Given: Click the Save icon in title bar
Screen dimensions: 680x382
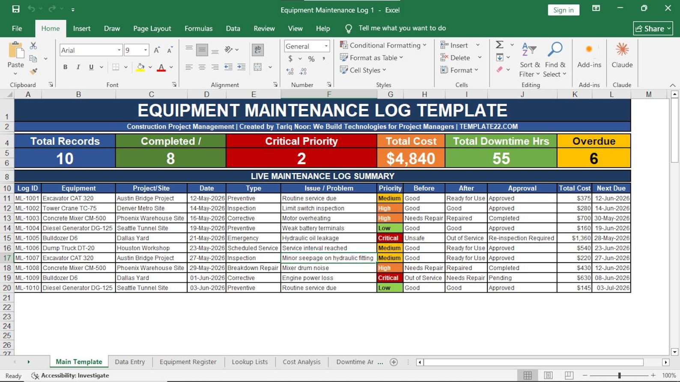Looking at the screenshot, I should pos(16,9).
